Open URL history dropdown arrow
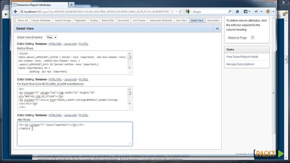Image resolution: width=290 pixels, height=163 pixels. coord(176,12)
